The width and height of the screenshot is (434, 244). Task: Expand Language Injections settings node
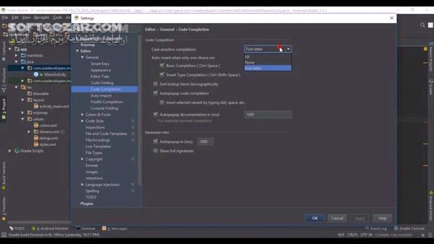point(82,185)
